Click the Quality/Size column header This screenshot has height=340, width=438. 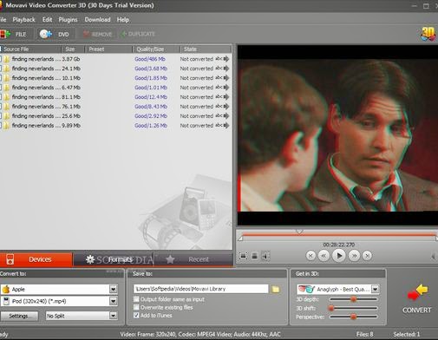pos(156,49)
